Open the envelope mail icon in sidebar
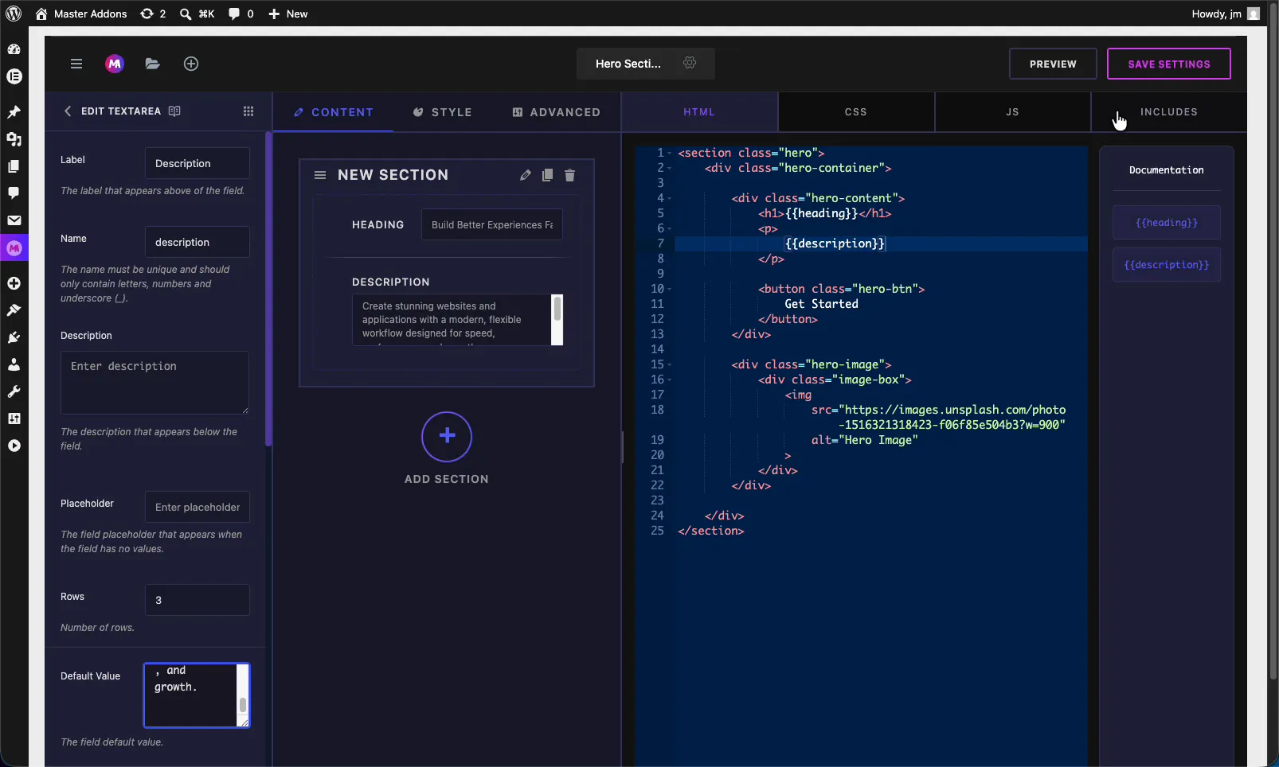The image size is (1279, 767). point(14,220)
